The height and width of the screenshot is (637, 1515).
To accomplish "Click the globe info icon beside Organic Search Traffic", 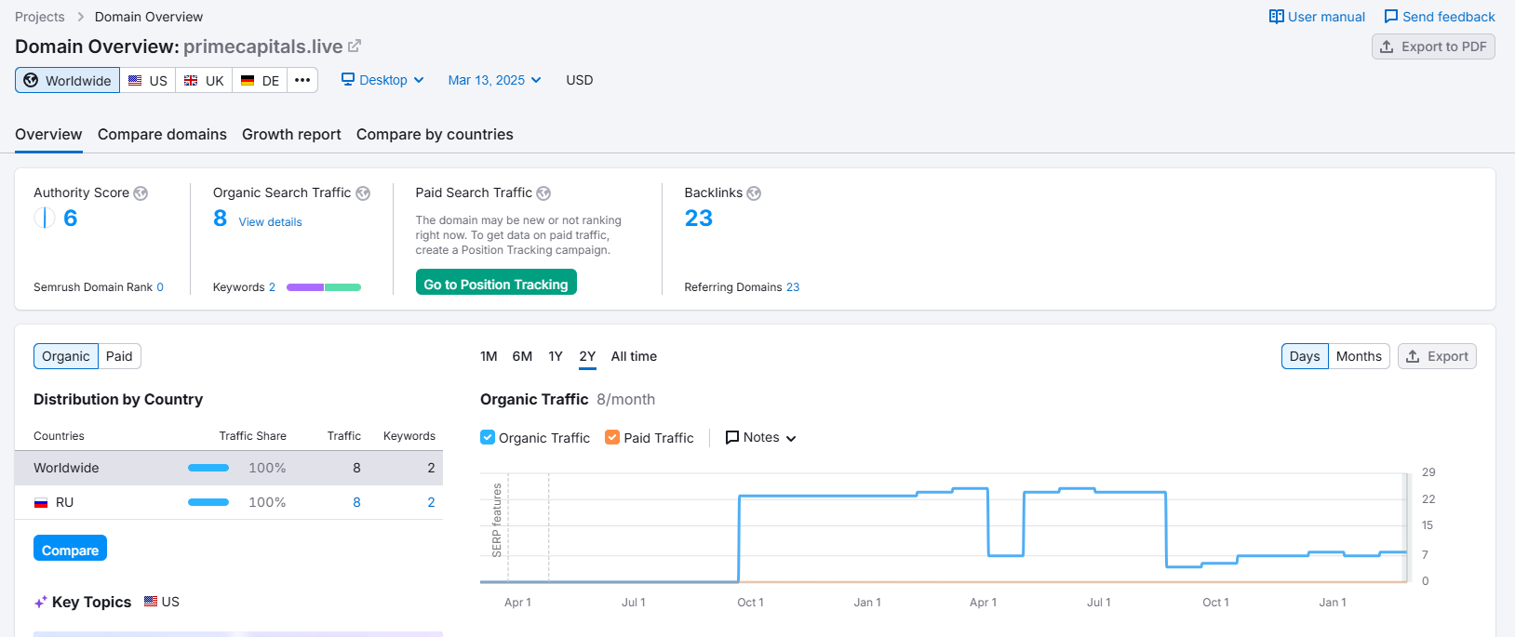I will (363, 193).
